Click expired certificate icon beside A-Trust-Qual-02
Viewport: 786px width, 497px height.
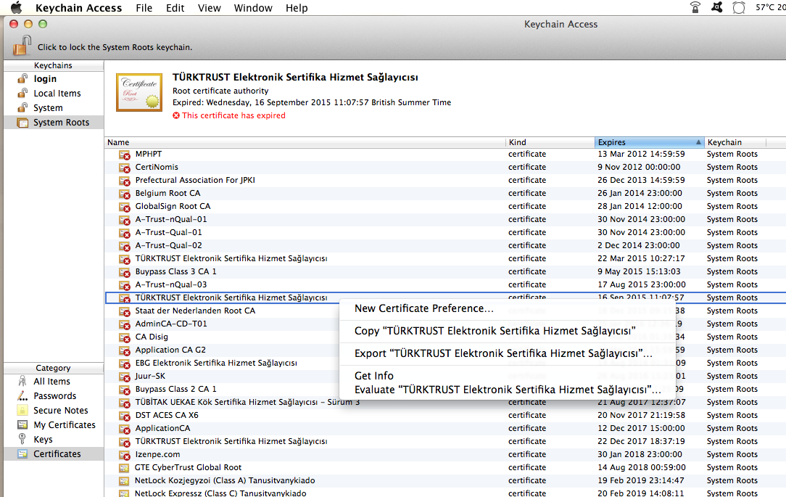point(124,246)
